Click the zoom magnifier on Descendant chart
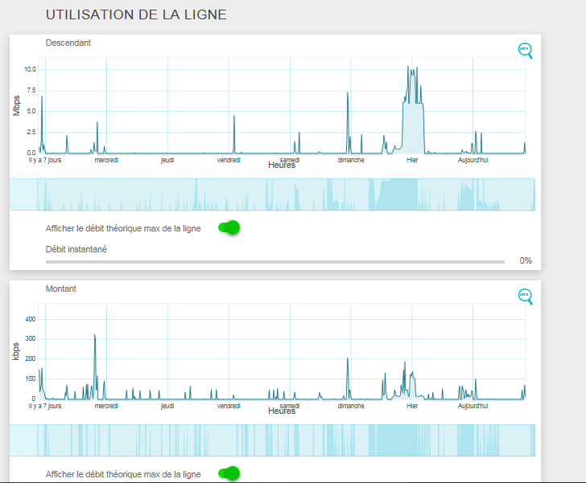586x483 pixels. pyautogui.click(x=525, y=50)
